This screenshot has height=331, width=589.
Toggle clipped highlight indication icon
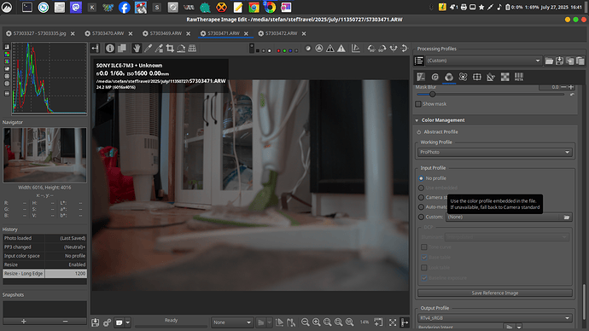341,49
